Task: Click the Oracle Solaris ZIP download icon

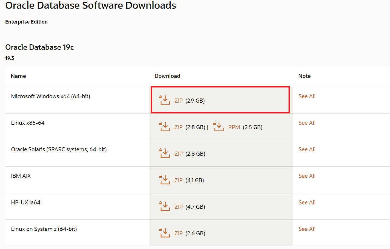Action: [x=165, y=153]
